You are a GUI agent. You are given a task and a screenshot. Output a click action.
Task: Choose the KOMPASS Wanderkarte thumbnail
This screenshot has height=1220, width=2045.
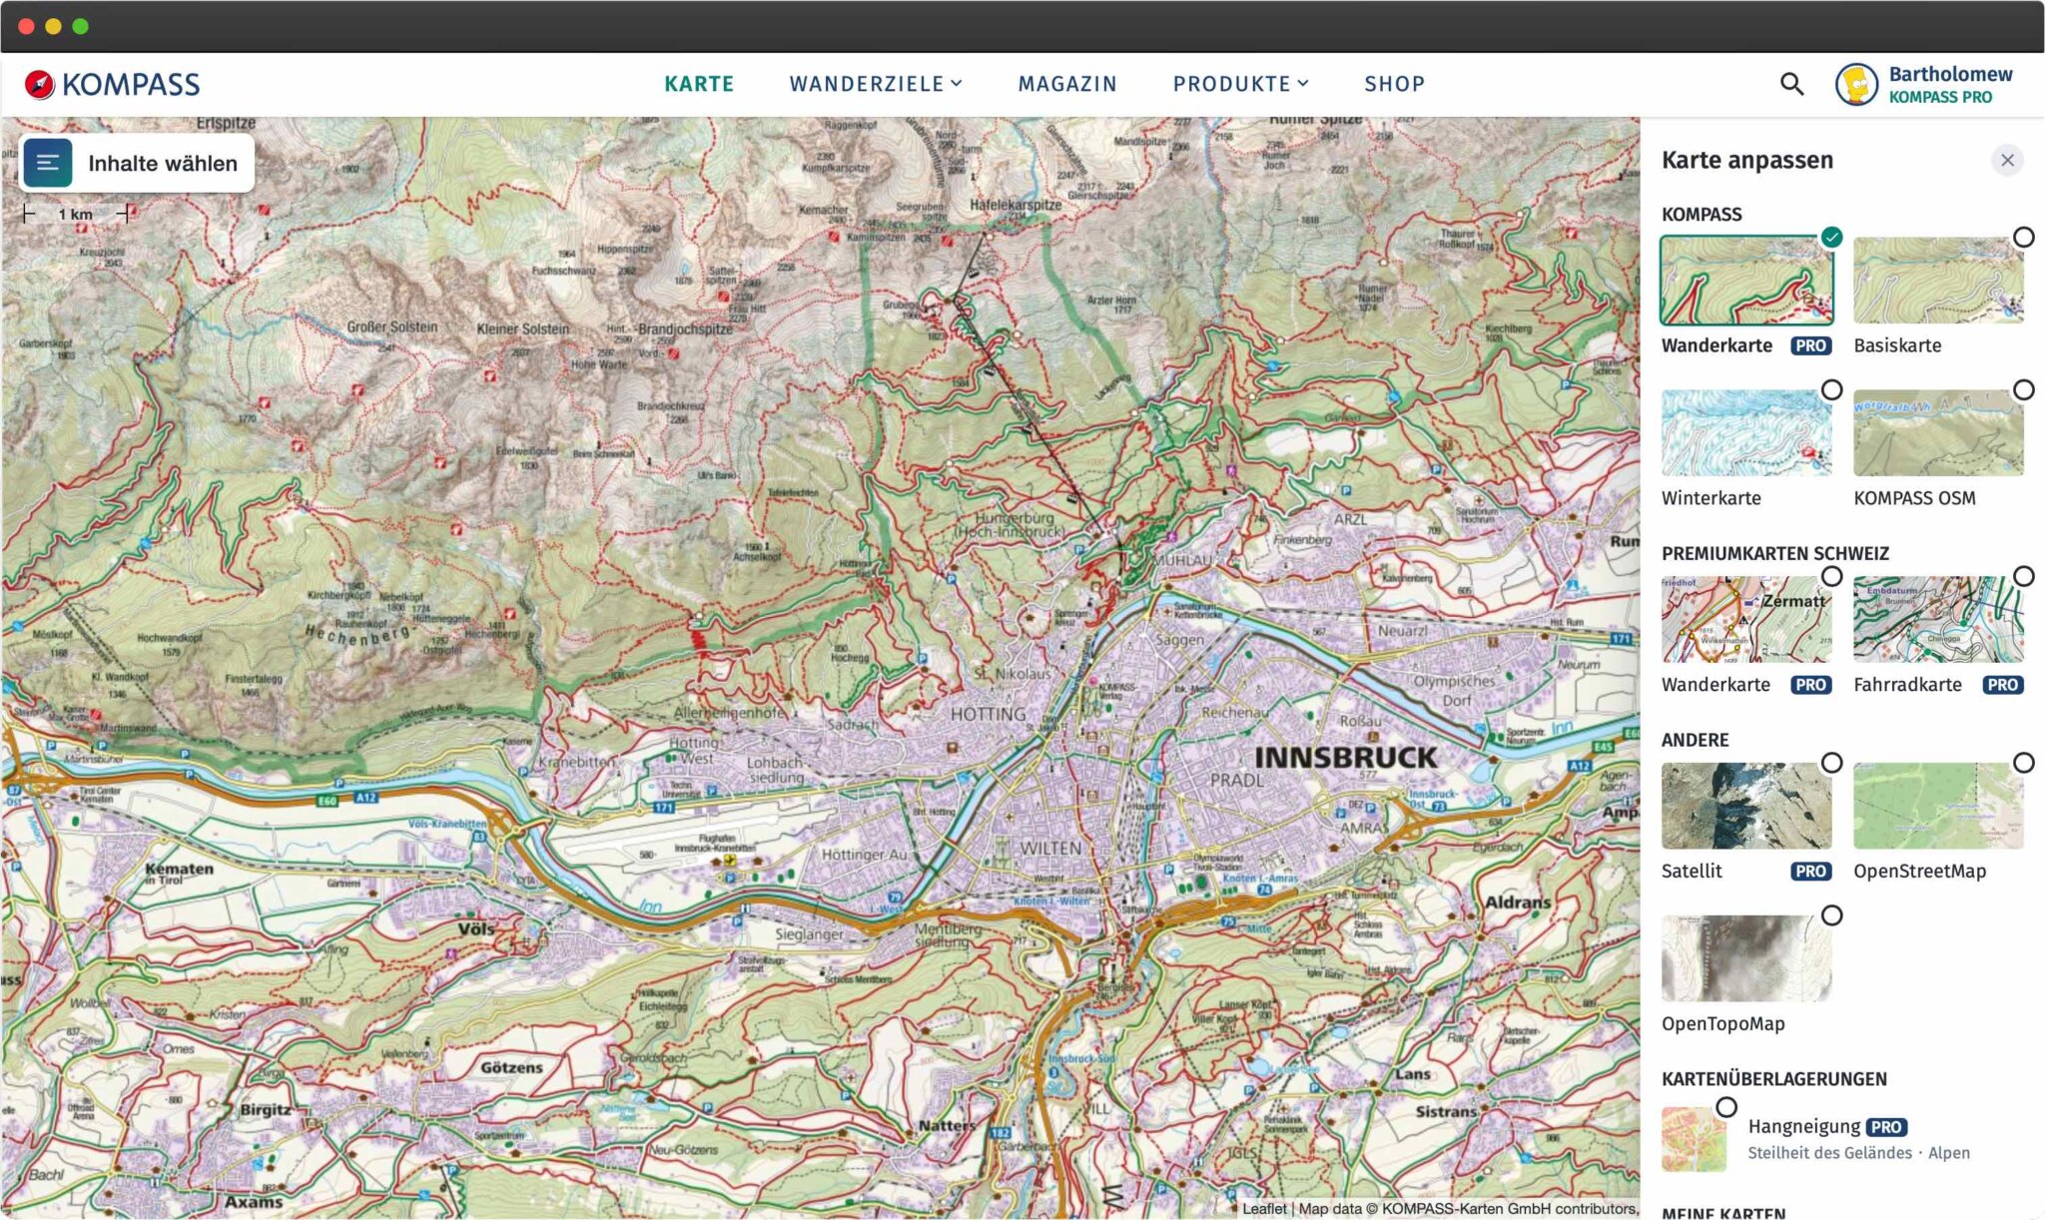tap(1746, 281)
